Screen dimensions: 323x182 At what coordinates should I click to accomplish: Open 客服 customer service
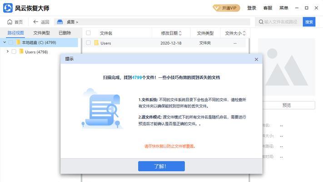(x=268, y=8)
